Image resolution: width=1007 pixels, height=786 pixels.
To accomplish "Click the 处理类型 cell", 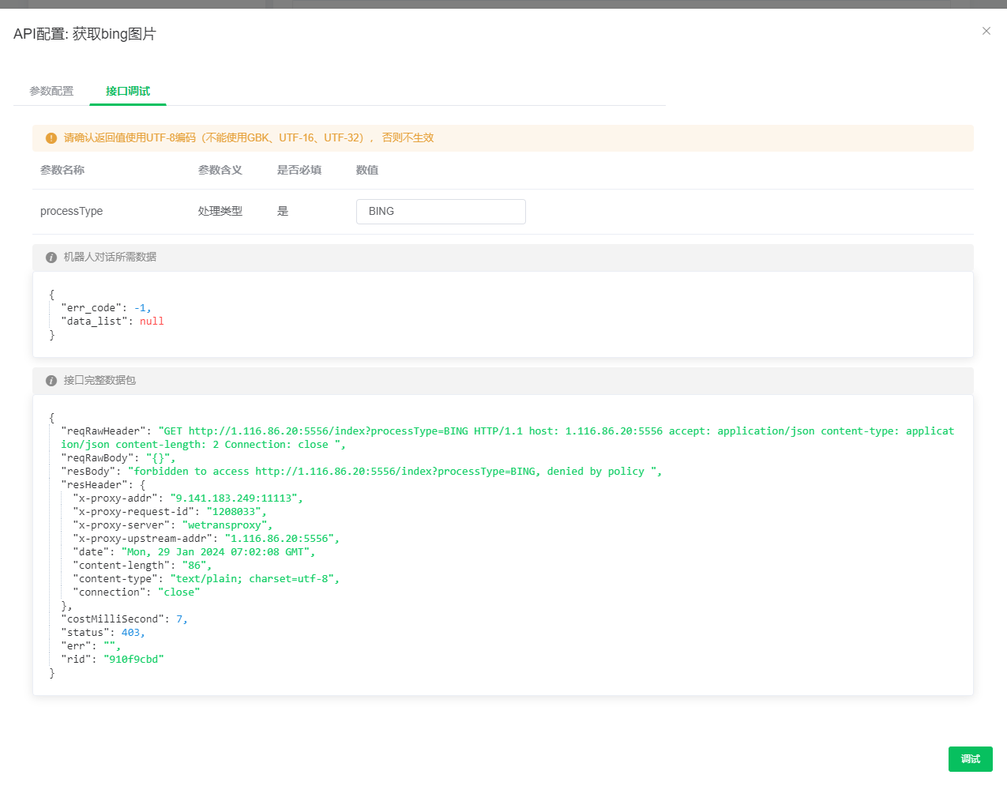I will coord(220,211).
